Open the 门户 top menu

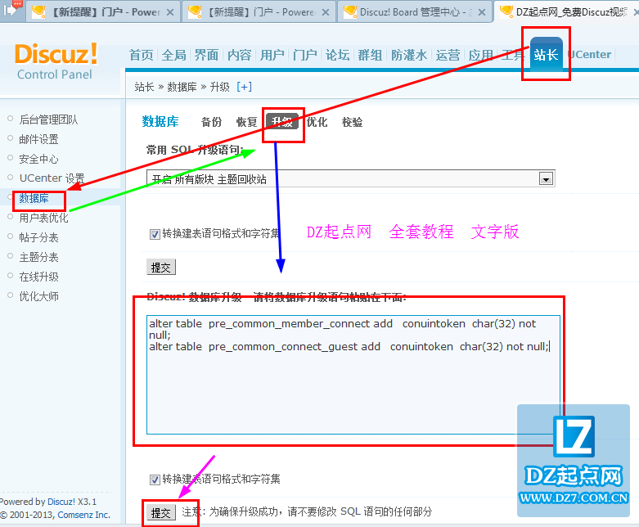coord(305,55)
